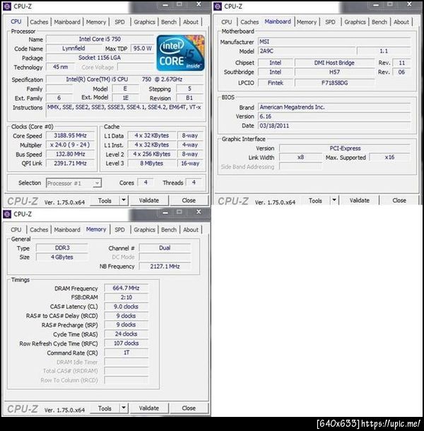
Task: Click Close button in the Memory window
Action: click(x=189, y=408)
